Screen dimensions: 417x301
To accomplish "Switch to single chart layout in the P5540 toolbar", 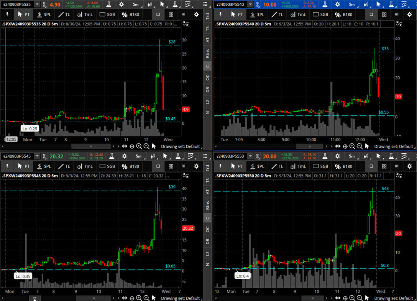I will (371, 14).
